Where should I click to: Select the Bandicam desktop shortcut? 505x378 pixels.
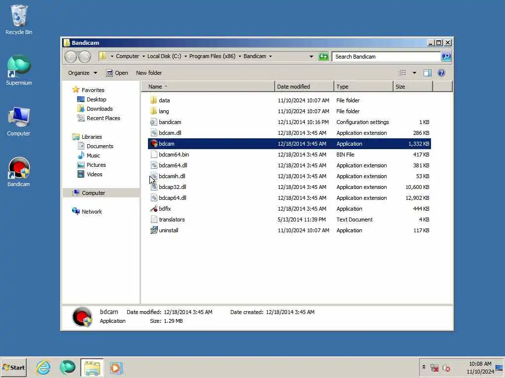coord(19,172)
